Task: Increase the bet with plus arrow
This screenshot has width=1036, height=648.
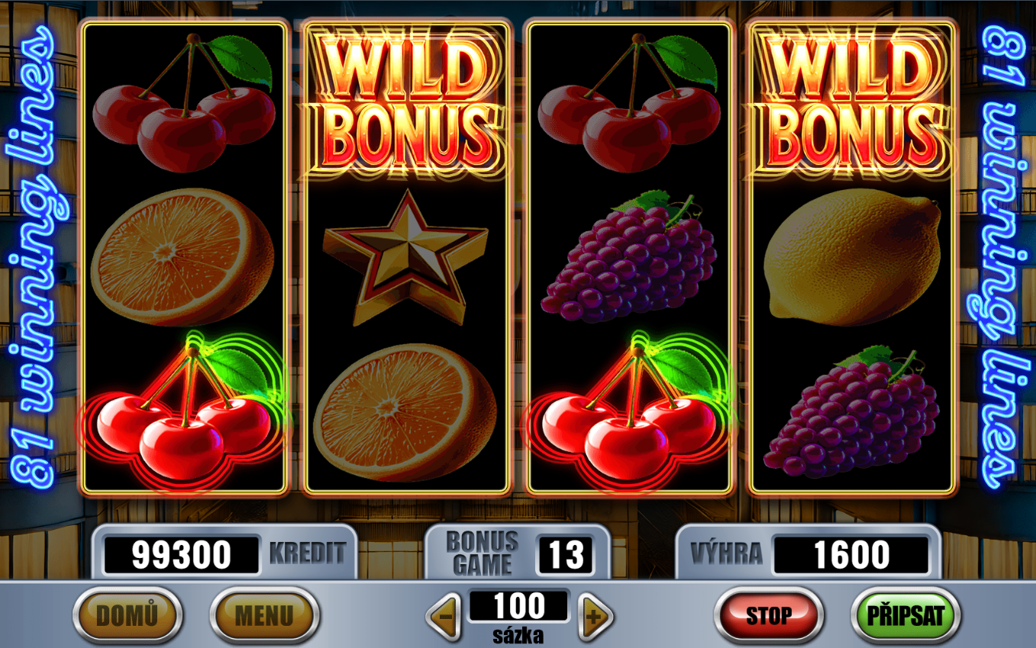Action: (x=596, y=615)
